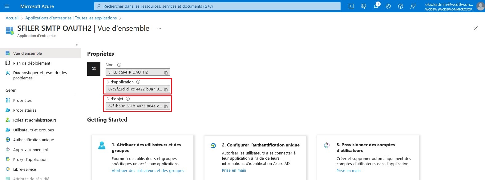485x180 pixels.
Task: Click Attribuer des utilisateurs et des groupes link
Action: 148,171
